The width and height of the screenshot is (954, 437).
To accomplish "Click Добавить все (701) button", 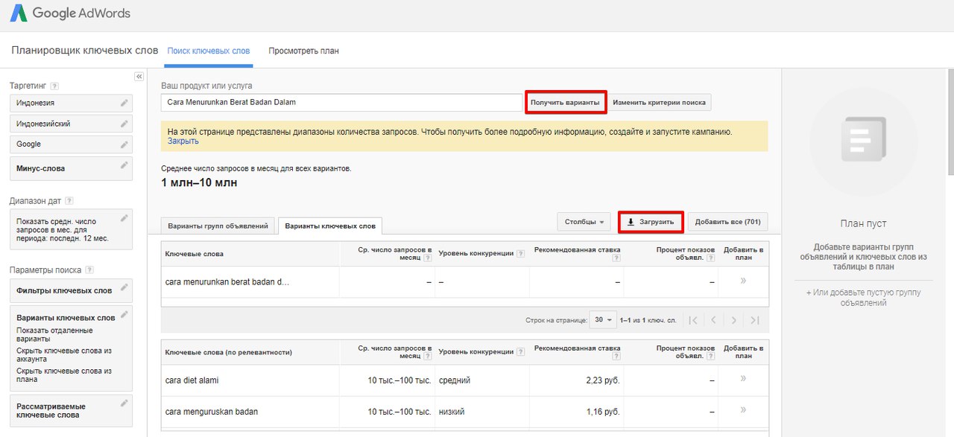I will (727, 222).
